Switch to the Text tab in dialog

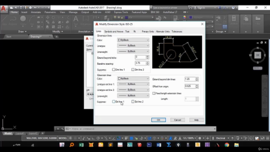tap(127, 32)
